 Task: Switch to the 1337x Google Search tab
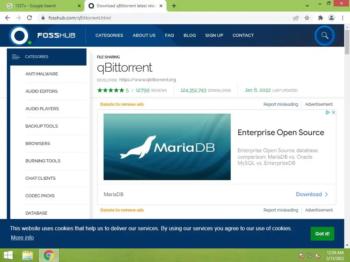(x=42, y=6)
